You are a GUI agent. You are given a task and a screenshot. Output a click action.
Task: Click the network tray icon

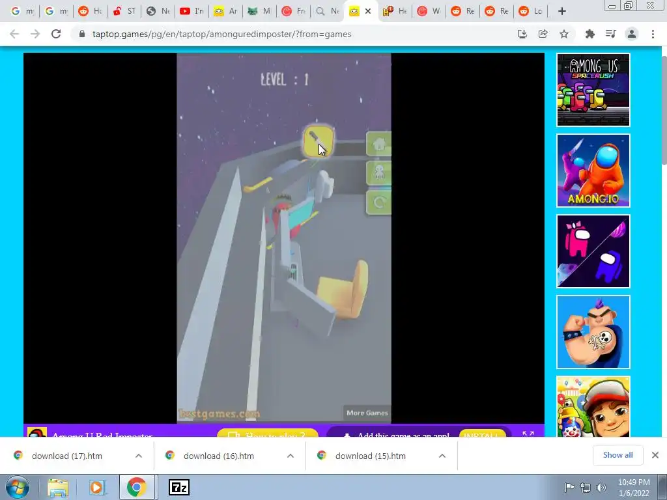(586, 487)
